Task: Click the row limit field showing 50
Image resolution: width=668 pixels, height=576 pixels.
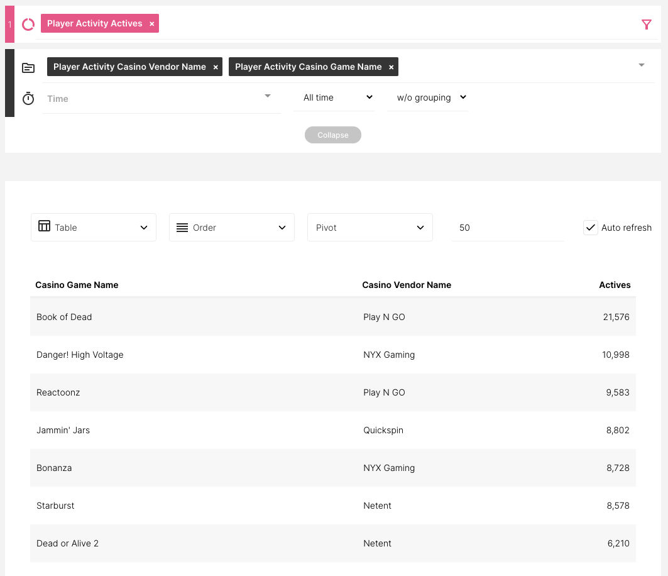Action: 508,227
